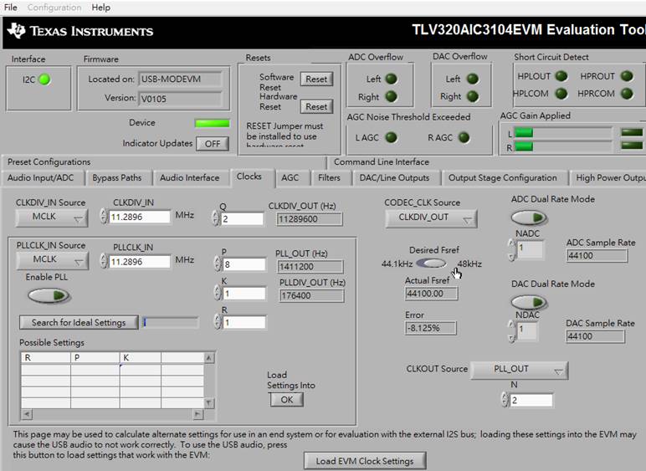Open the PLLCLK_IN Source MCLK dropdown

tap(53, 260)
